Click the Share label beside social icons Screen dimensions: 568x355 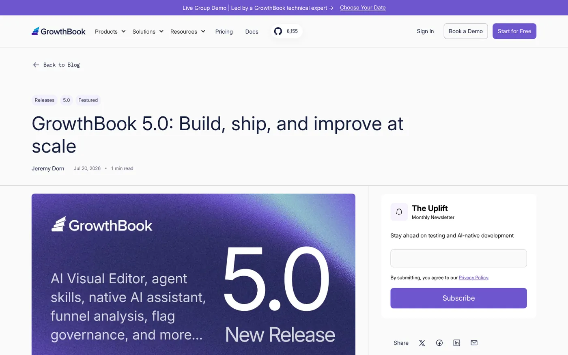pos(401,343)
